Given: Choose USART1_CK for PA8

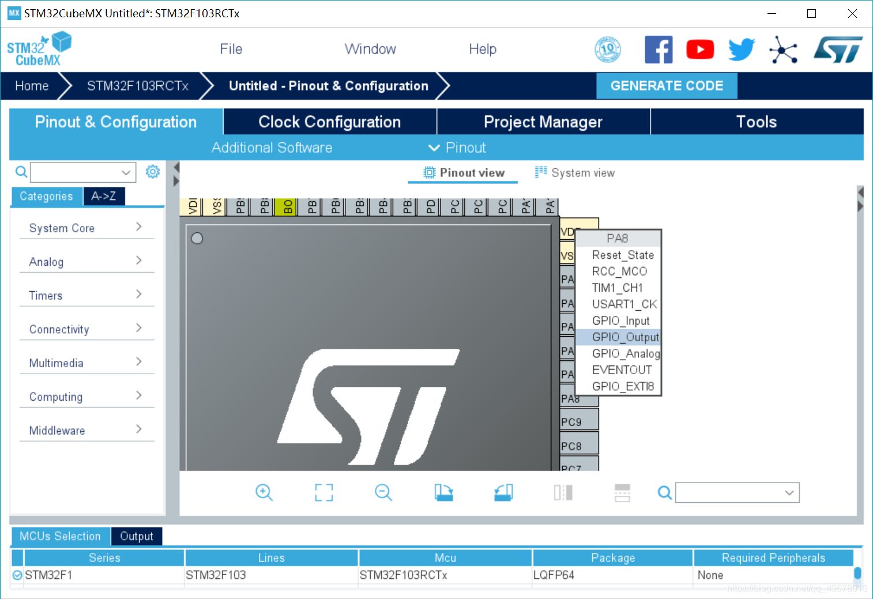Looking at the screenshot, I should point(618,304).
